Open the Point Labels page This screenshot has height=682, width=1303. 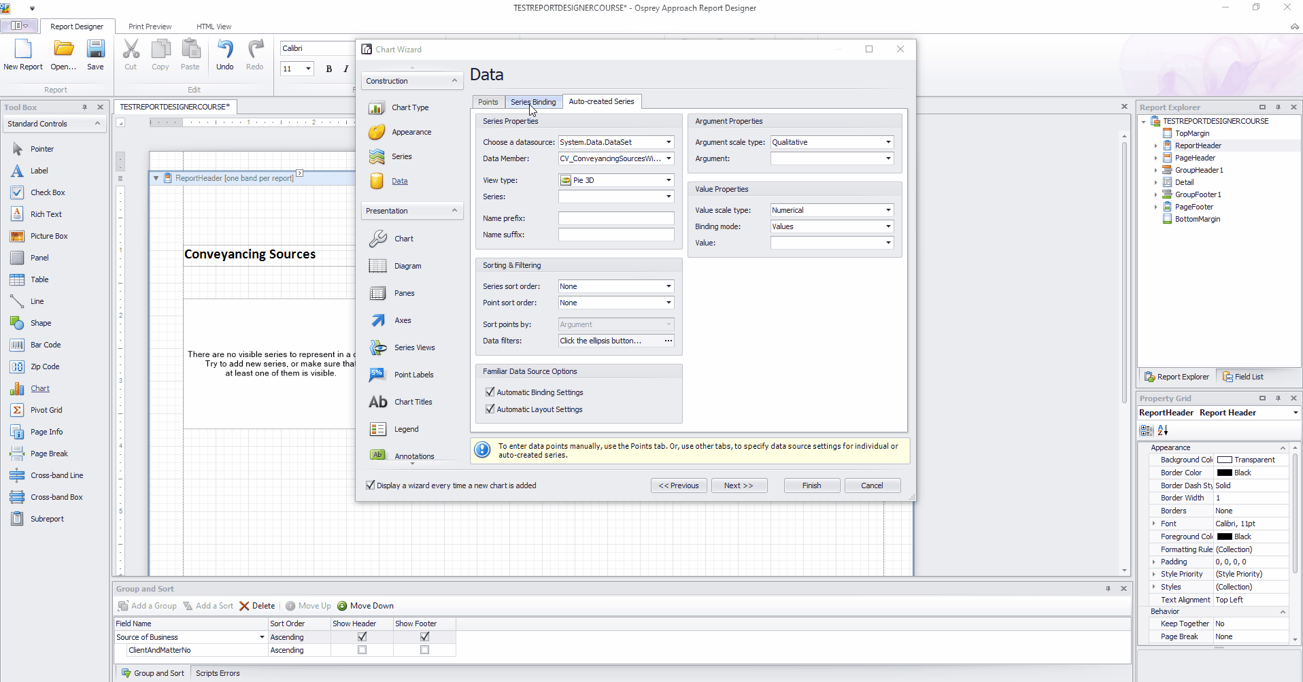[x=413, y=375]
